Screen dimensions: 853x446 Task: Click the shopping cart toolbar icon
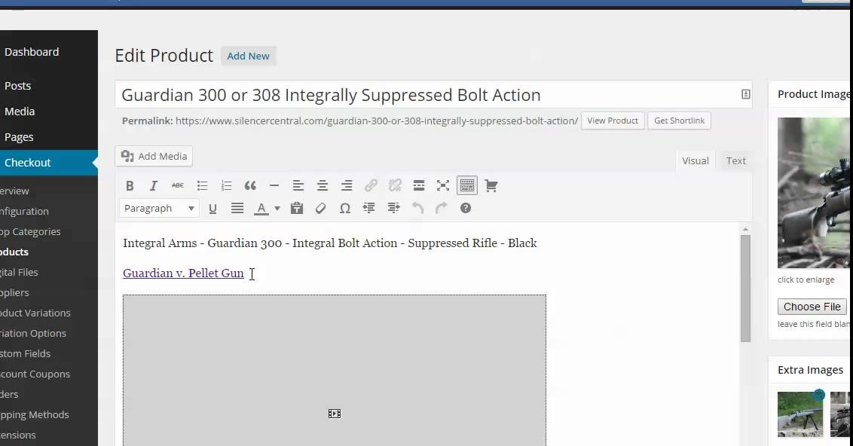491,186
